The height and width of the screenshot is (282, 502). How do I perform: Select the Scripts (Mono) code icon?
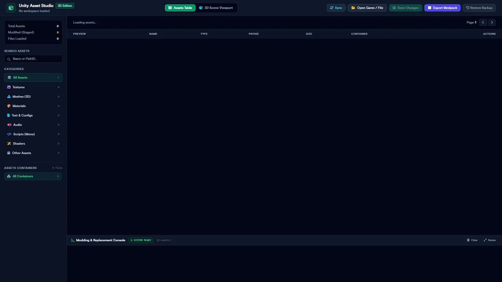[9, 134]
